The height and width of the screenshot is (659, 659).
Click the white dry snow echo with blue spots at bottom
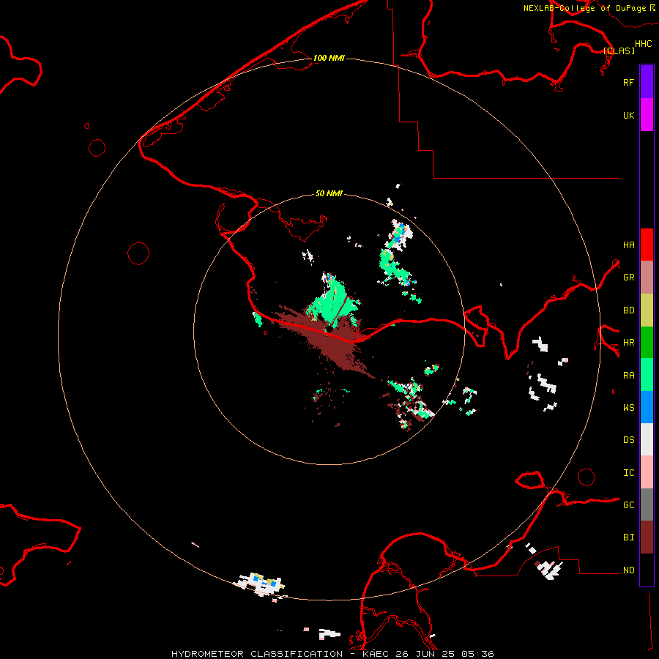point(261,583)
